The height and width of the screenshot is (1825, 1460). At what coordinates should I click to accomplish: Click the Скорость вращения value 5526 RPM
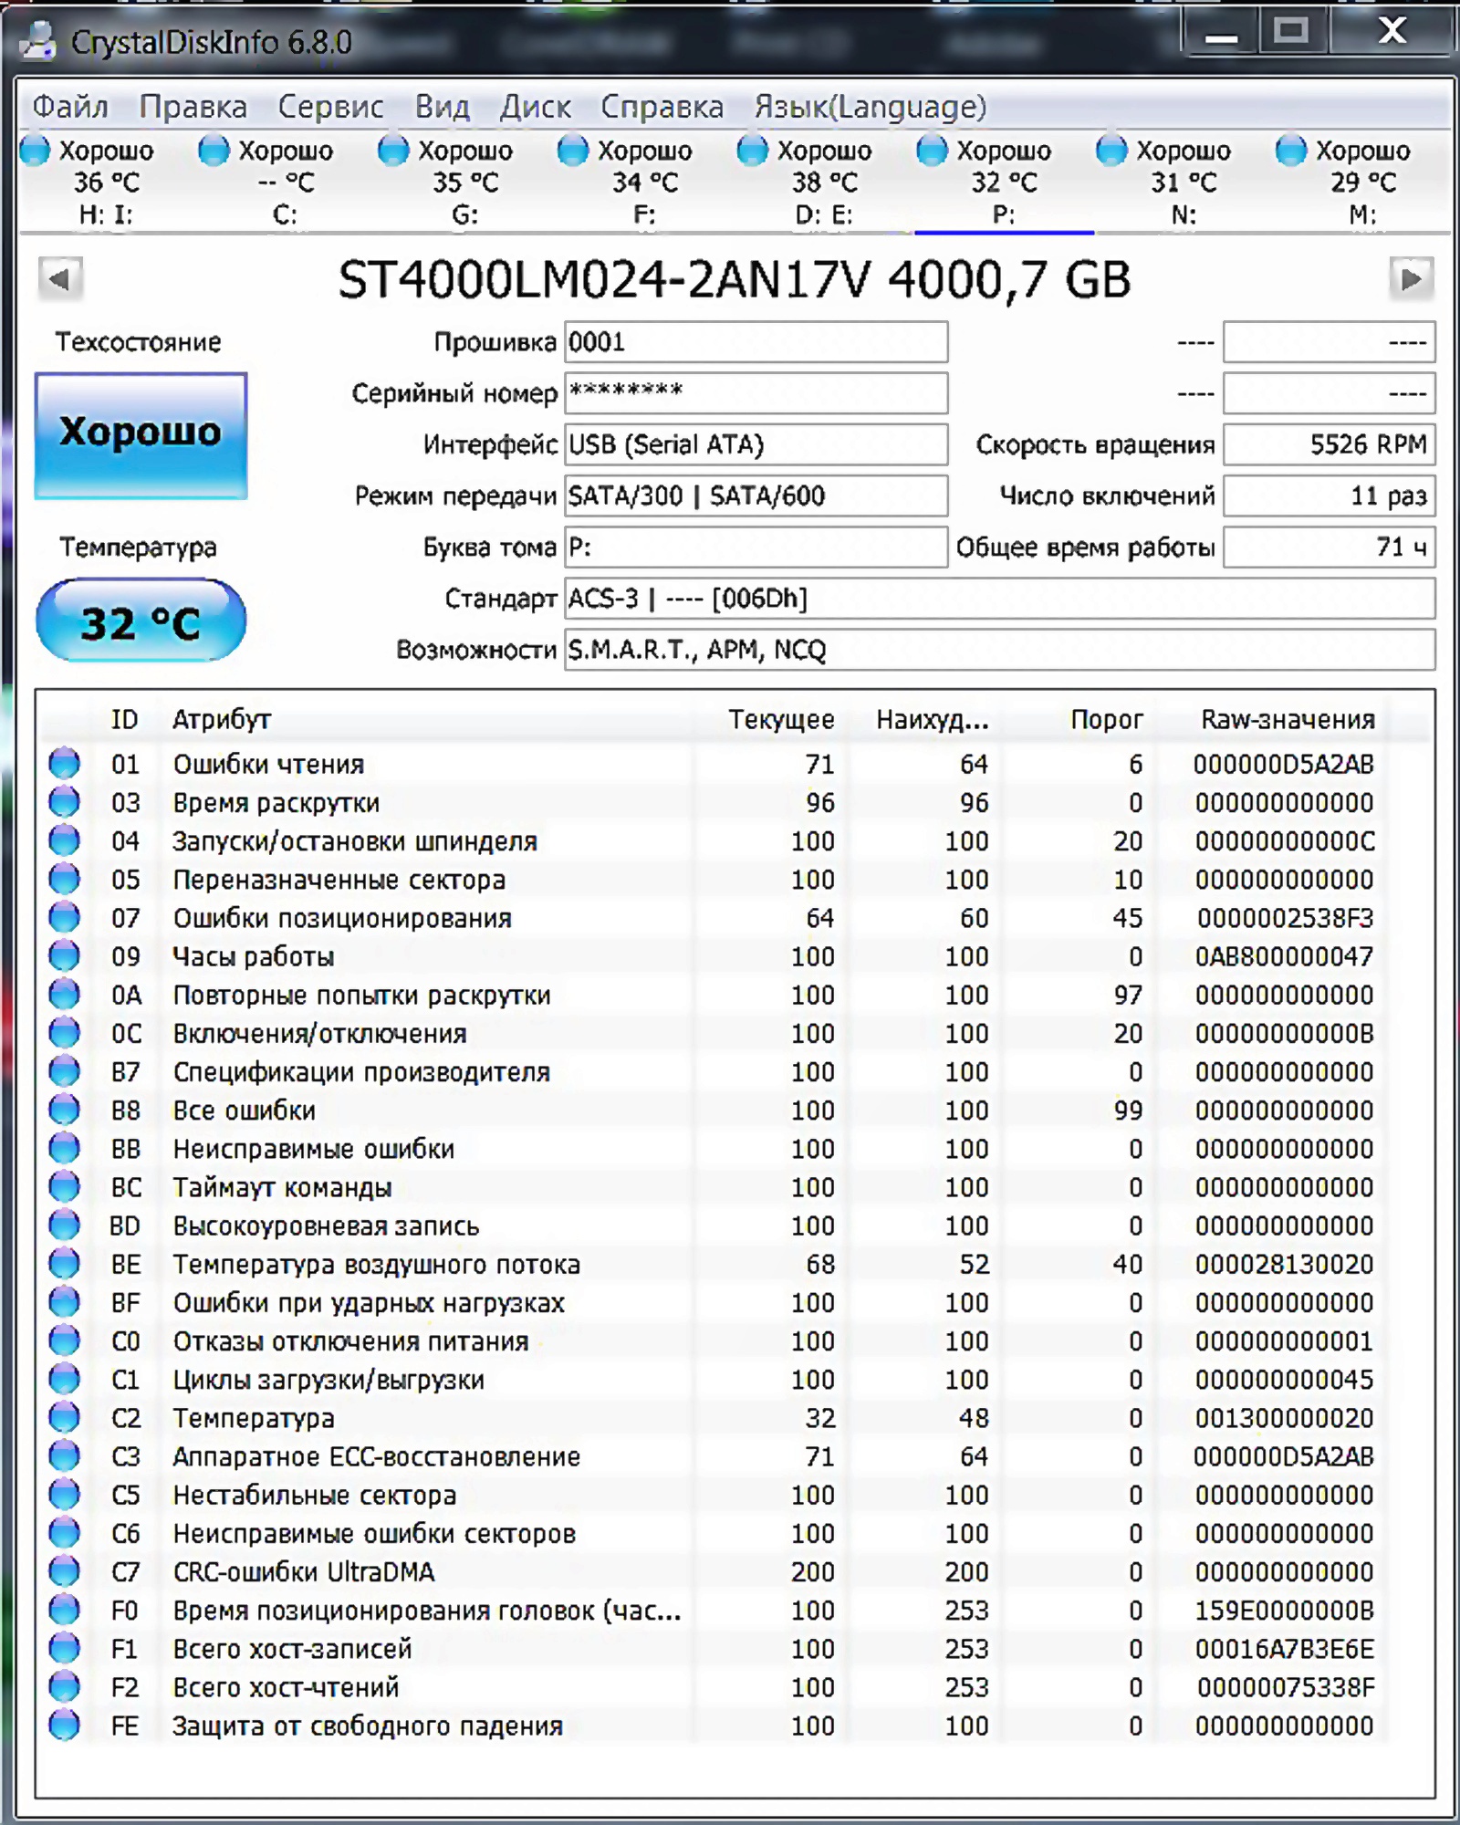(x=1329, y=444)
